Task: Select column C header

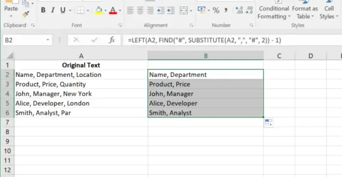Action: coord(279,56)
